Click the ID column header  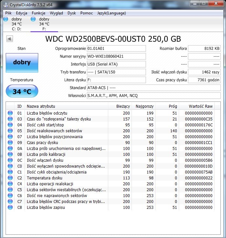click(x=19, y=106)
